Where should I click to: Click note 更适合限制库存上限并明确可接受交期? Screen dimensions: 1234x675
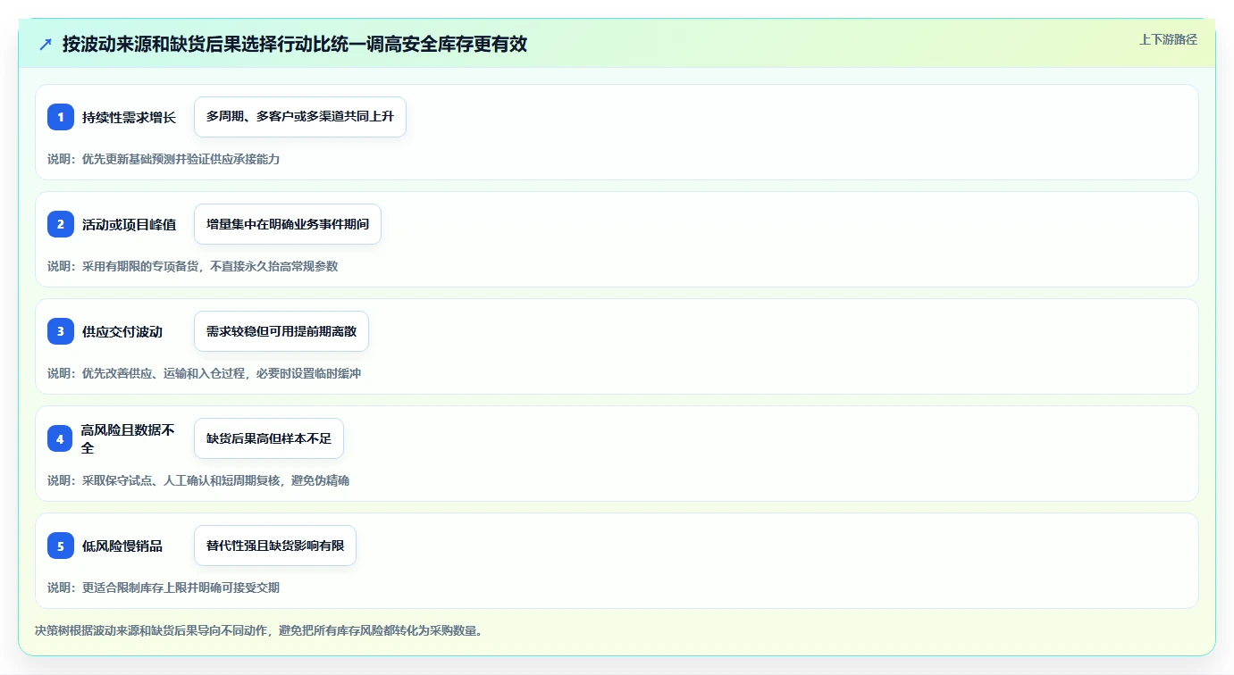(x=180, y=587)
